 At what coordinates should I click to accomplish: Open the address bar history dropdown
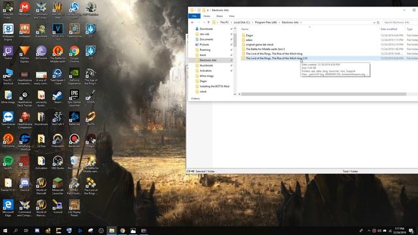(x=374, y=22)
